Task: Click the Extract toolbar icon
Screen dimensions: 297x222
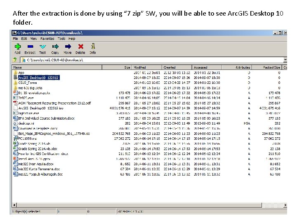Action: [x=30, y=46]
